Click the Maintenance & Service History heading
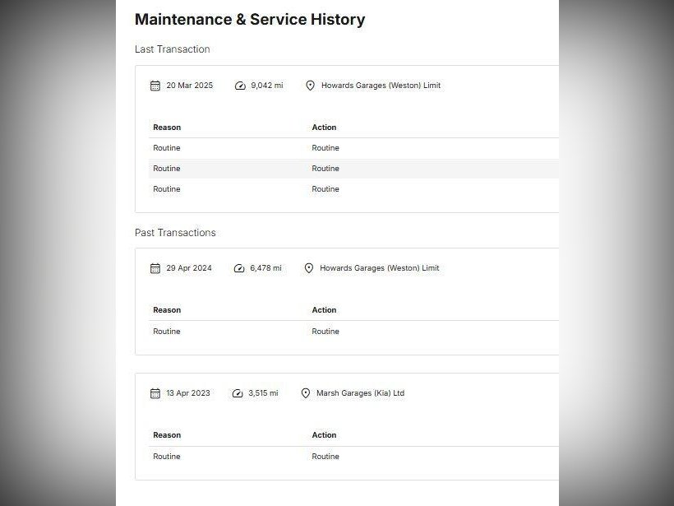 250,20
